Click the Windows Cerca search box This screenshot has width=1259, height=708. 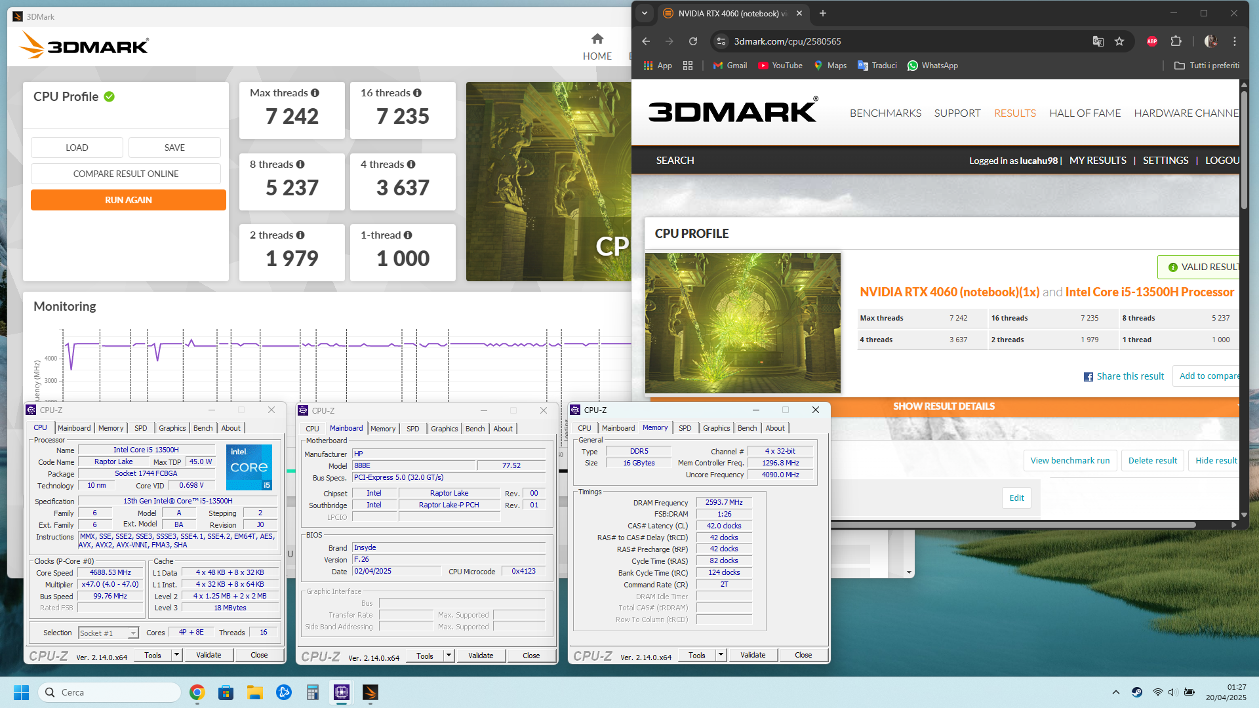[110, 692]
